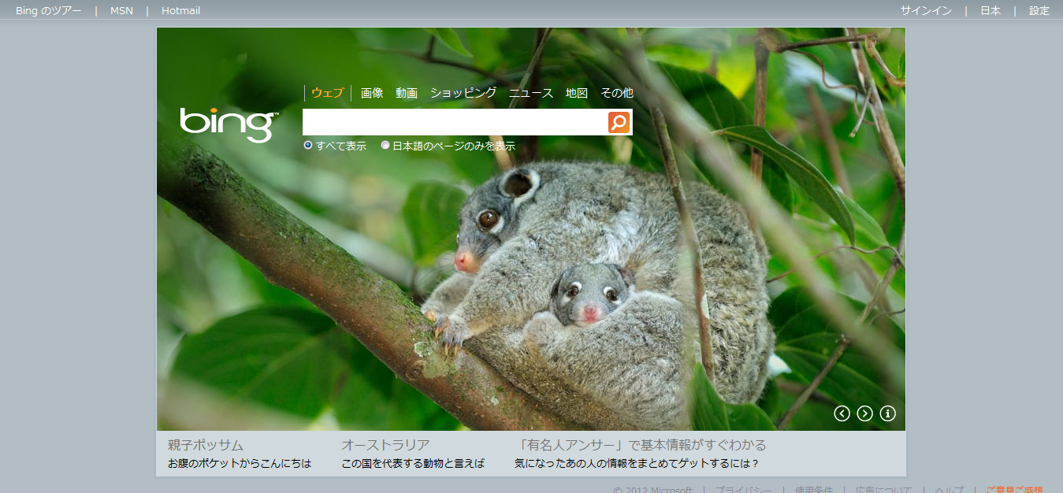
Task: Open the 動画 search tab
Action: (407, 93)
